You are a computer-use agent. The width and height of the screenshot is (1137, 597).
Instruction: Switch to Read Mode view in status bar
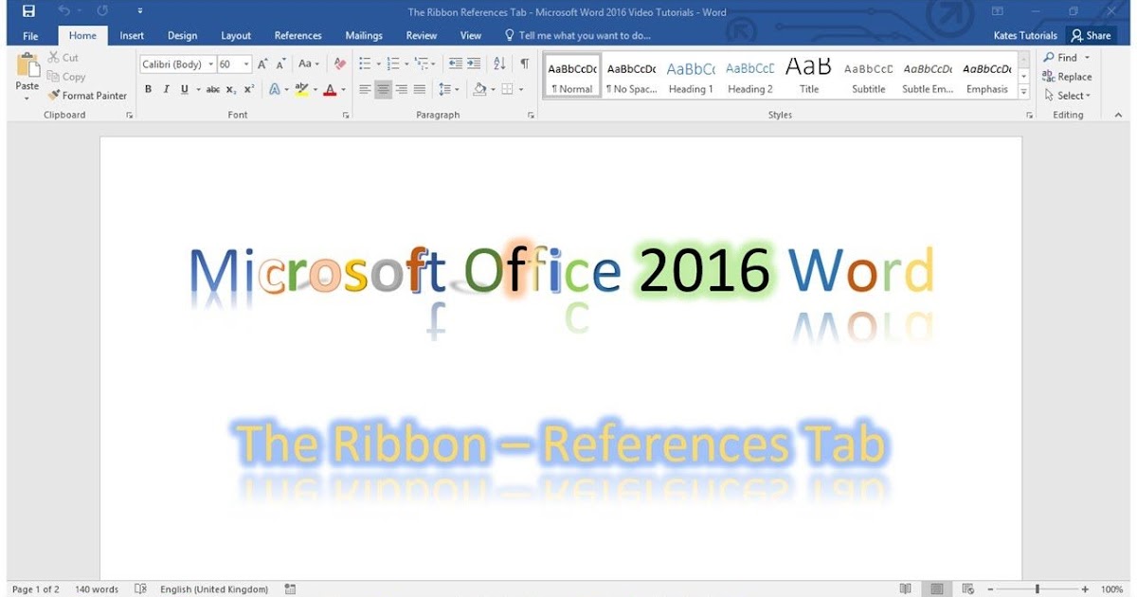click(906, 589)
